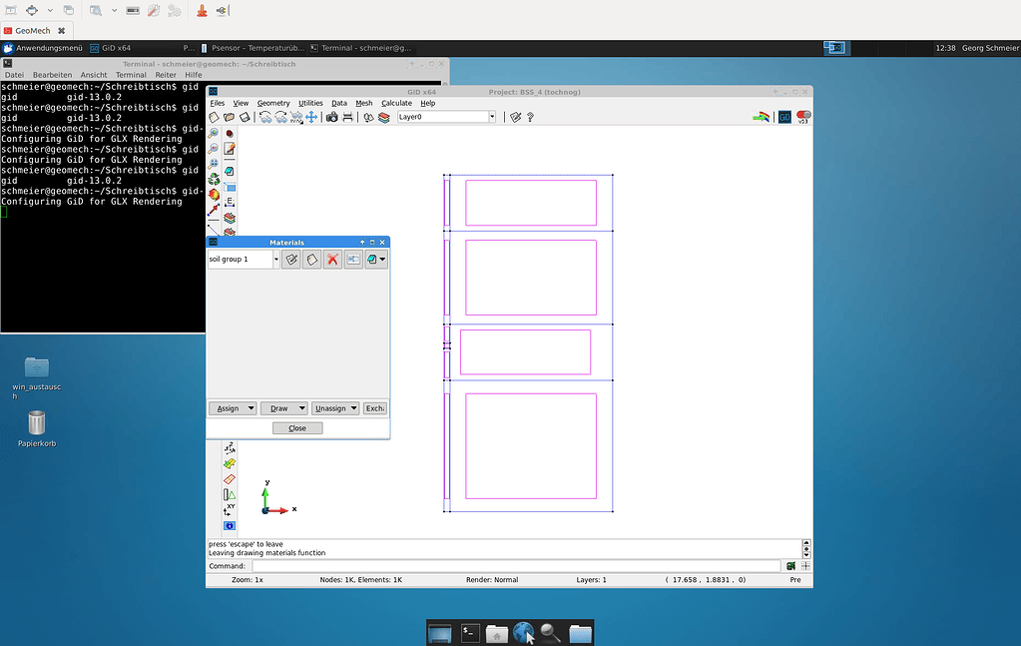Click the zoom in magnifier tool

tap(214, 133)
